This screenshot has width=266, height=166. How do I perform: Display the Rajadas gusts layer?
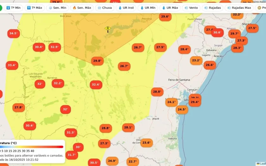(212, 8)
